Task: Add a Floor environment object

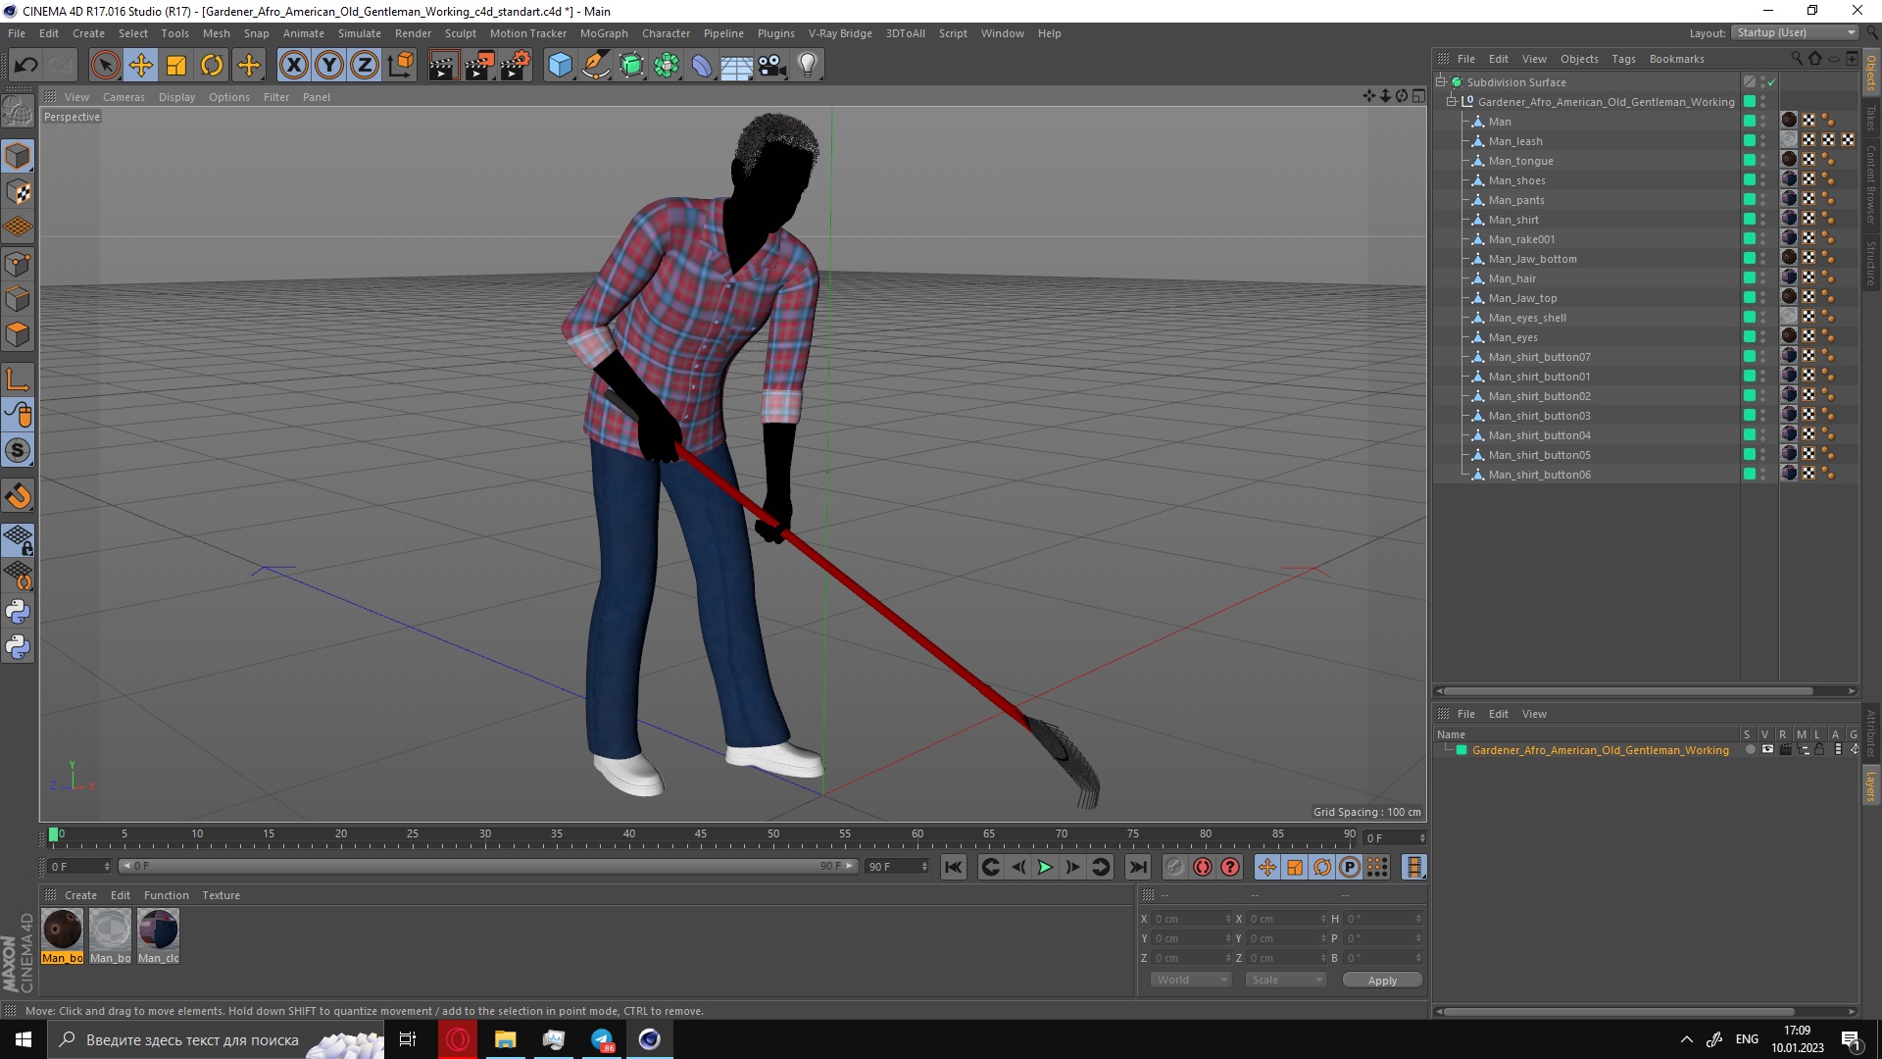Action: (737, 66)
